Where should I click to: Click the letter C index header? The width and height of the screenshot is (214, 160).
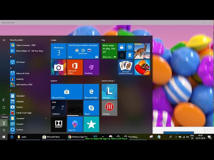[x=11, y=90]
